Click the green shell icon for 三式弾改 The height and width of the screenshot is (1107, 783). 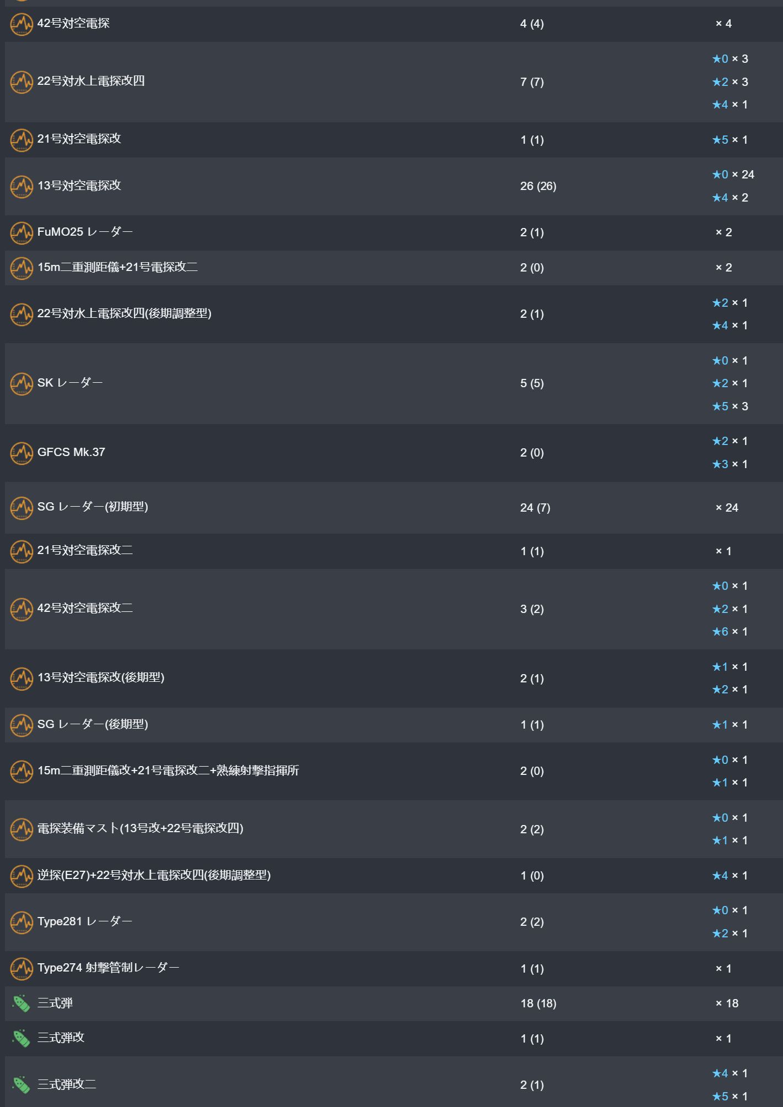[x=21, y=1039]
